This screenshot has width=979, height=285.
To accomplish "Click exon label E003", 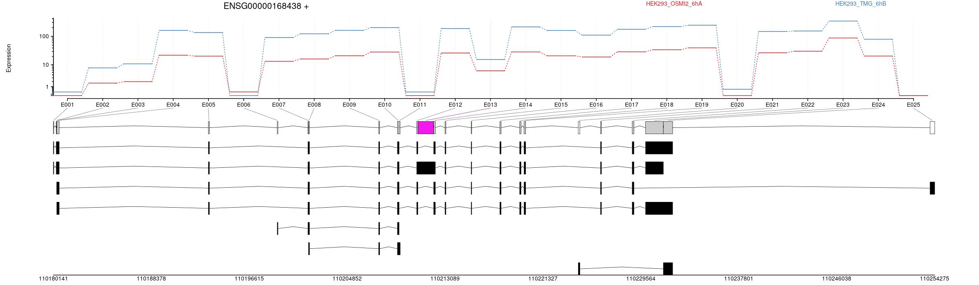I will [138, 105].
